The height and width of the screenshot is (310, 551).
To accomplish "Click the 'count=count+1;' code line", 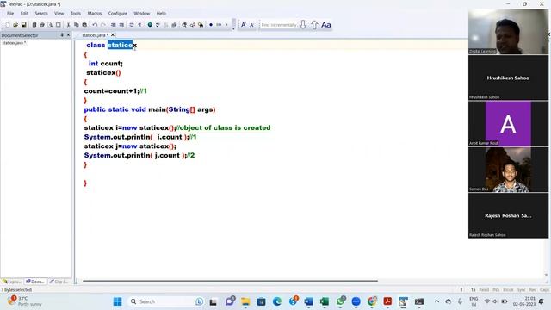I will click(112, 91).
